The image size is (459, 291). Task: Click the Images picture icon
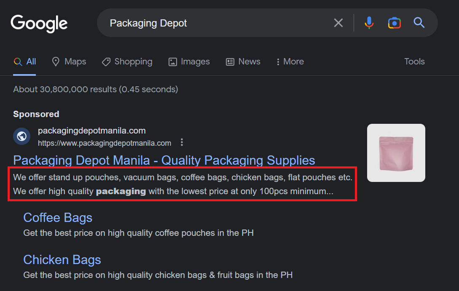(173, 62)
